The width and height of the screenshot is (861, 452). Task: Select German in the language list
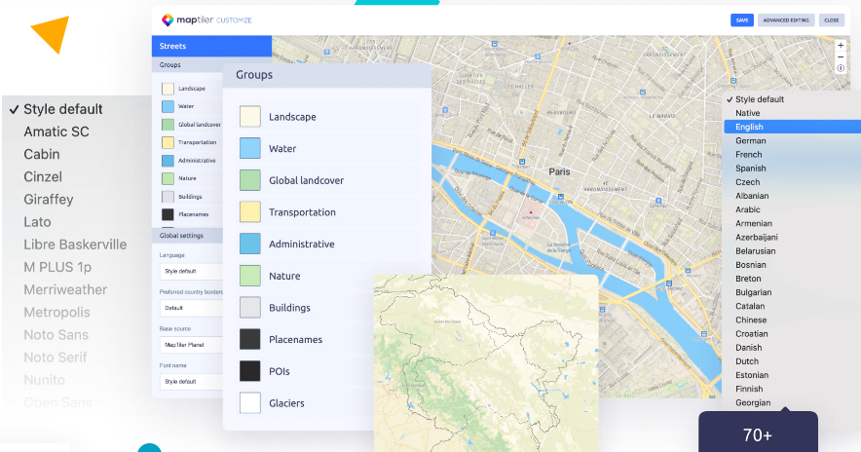(x=751, y=140)
